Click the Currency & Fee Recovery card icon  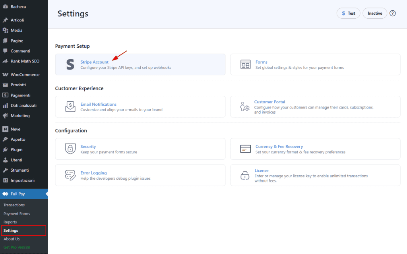click(246, 149)
